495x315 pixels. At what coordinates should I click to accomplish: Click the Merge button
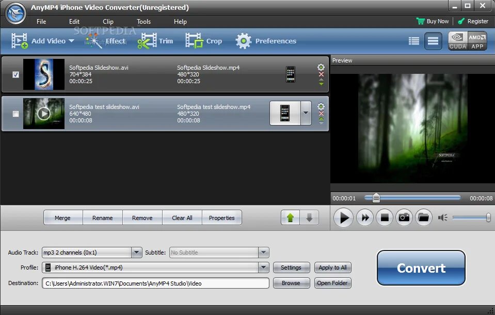click(63, 218)
